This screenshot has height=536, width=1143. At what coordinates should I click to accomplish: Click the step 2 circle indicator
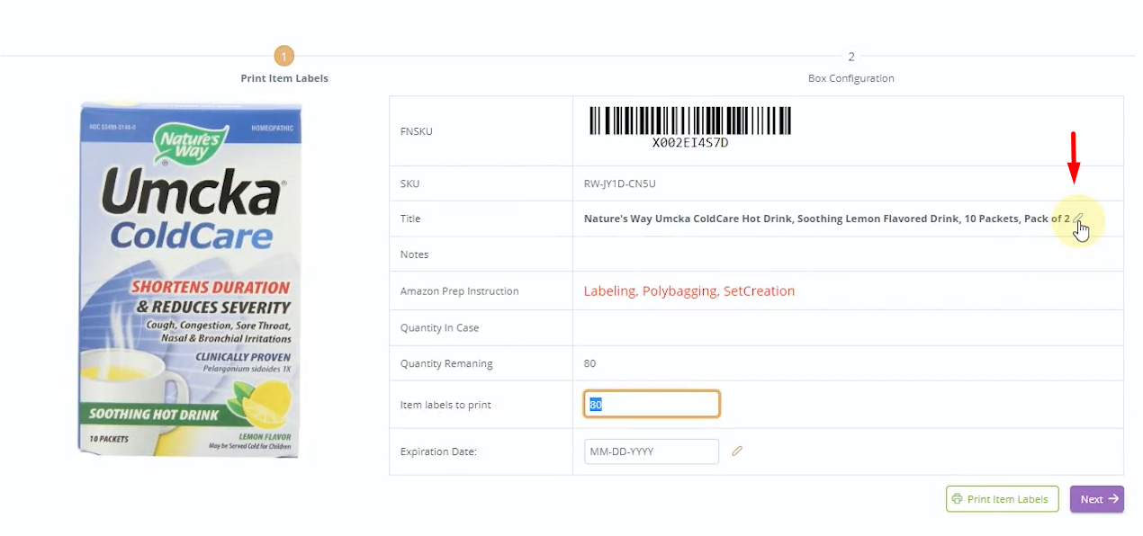(850, 57)
